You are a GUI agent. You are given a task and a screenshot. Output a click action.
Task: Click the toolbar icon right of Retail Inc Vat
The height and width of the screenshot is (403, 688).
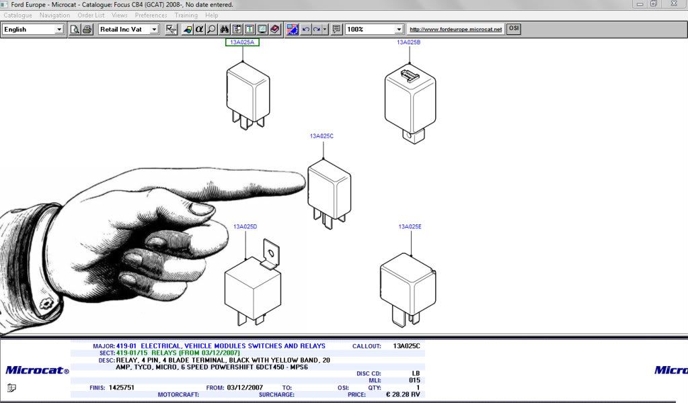[171, 30]
